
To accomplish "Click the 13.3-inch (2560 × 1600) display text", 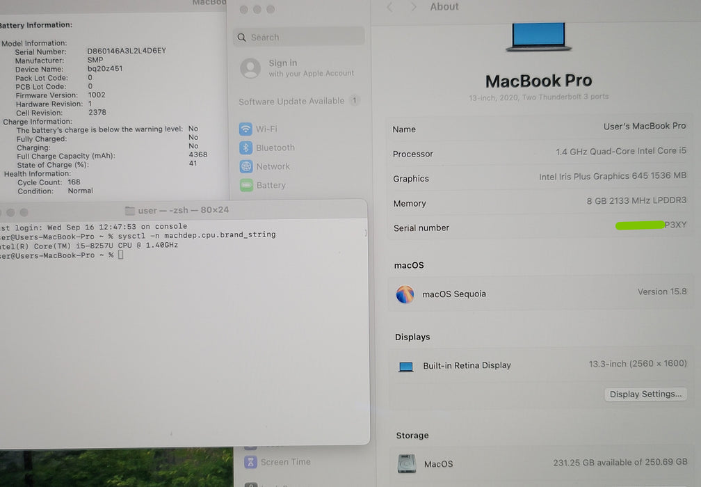I will (638, 364).
